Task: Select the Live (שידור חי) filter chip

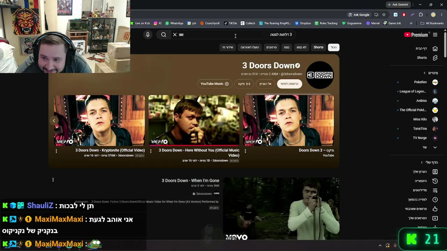Action: click(228, 47)
